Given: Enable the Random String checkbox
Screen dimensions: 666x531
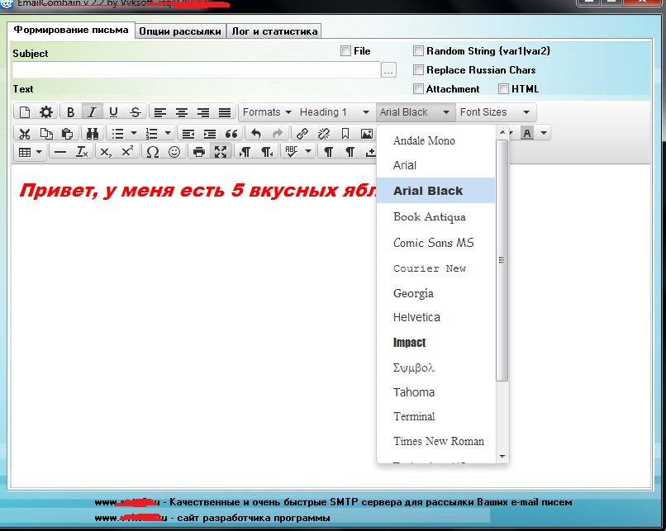Looking at the screenshot, I should [x=418, y=51].
